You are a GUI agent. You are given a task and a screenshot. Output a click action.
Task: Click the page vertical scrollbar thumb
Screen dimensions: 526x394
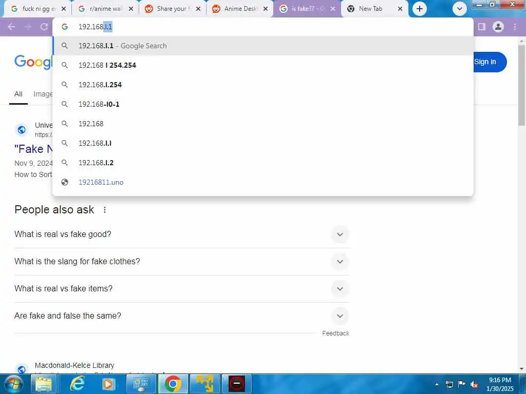click(522, 85)
